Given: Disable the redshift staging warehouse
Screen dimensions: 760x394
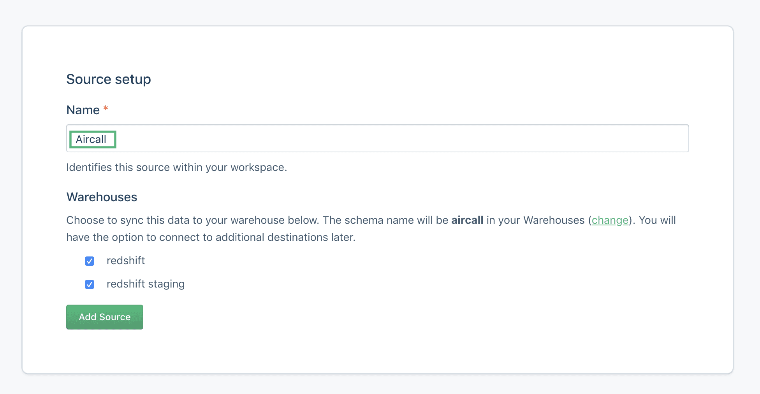Looking at the screenshot, I should tap(90, 284).
